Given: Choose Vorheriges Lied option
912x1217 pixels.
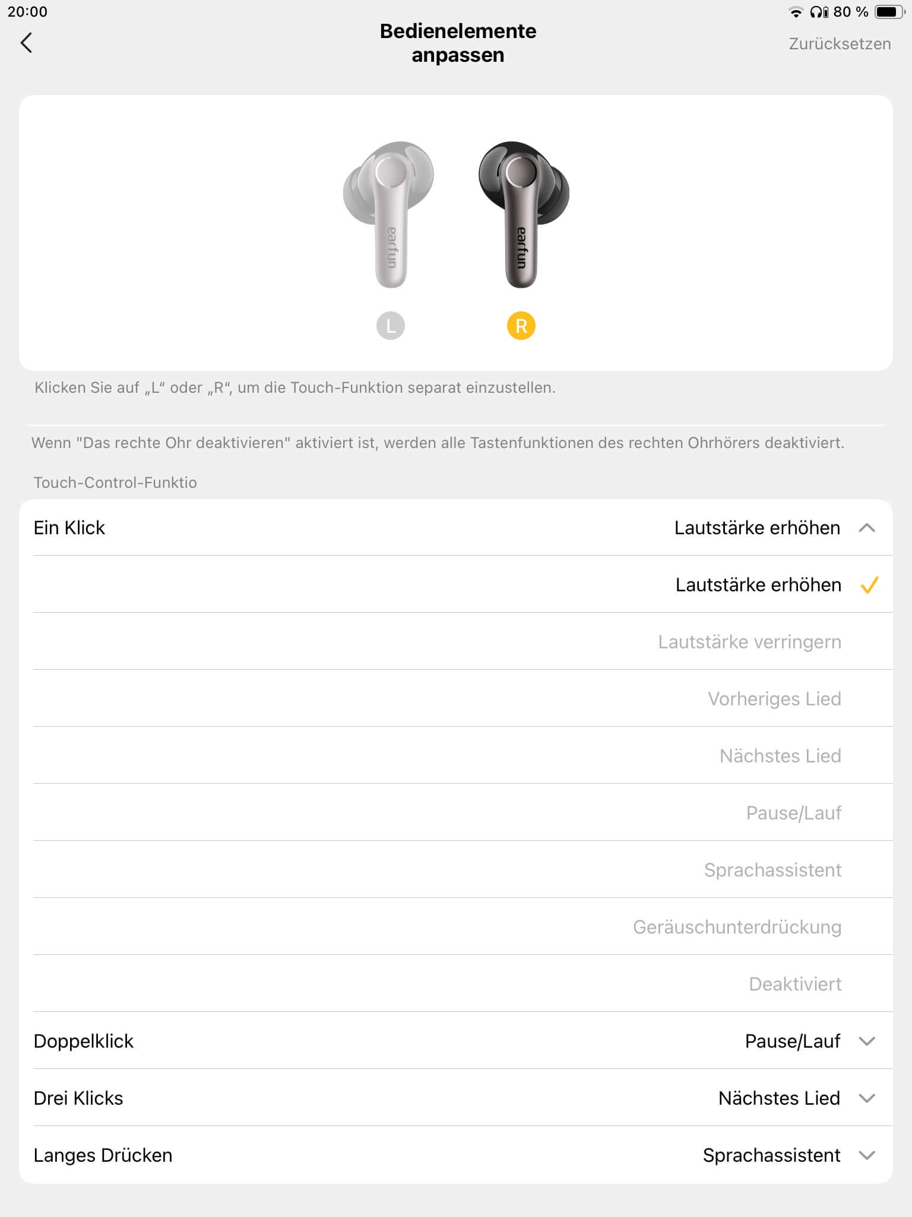Looking at the screenshot, I should pyautogui.click(x=774, y=699).
